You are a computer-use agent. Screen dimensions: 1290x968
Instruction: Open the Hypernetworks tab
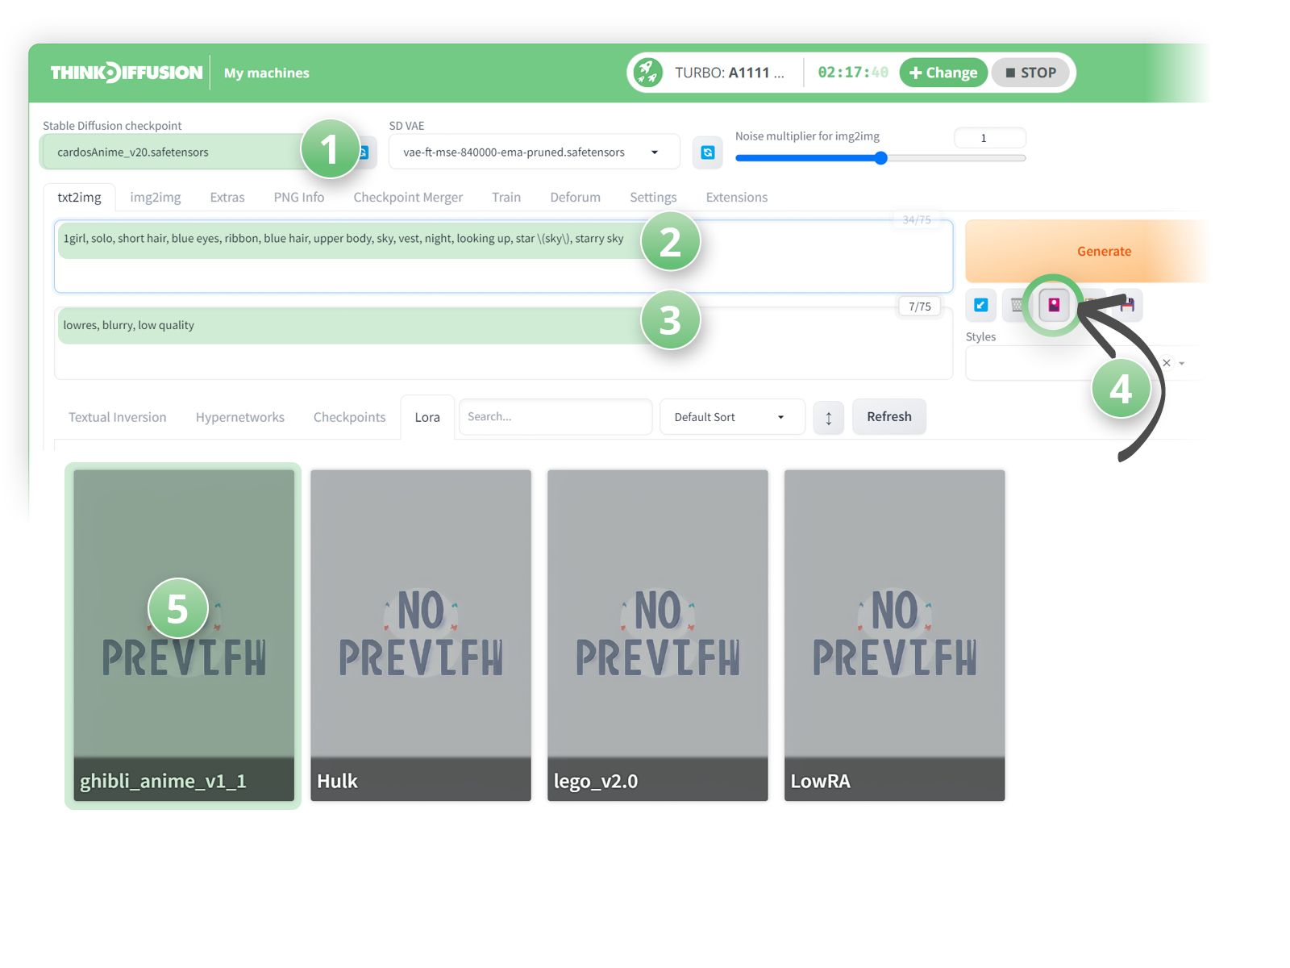pyautogui.click(x=239, y=417)
